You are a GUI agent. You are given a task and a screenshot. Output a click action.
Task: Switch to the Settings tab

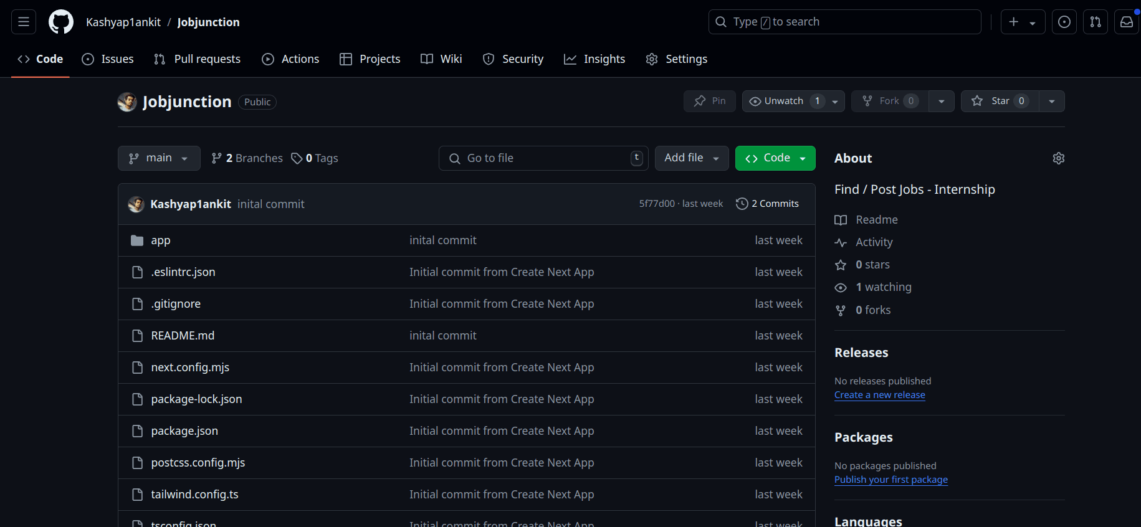tap(677, 59)
